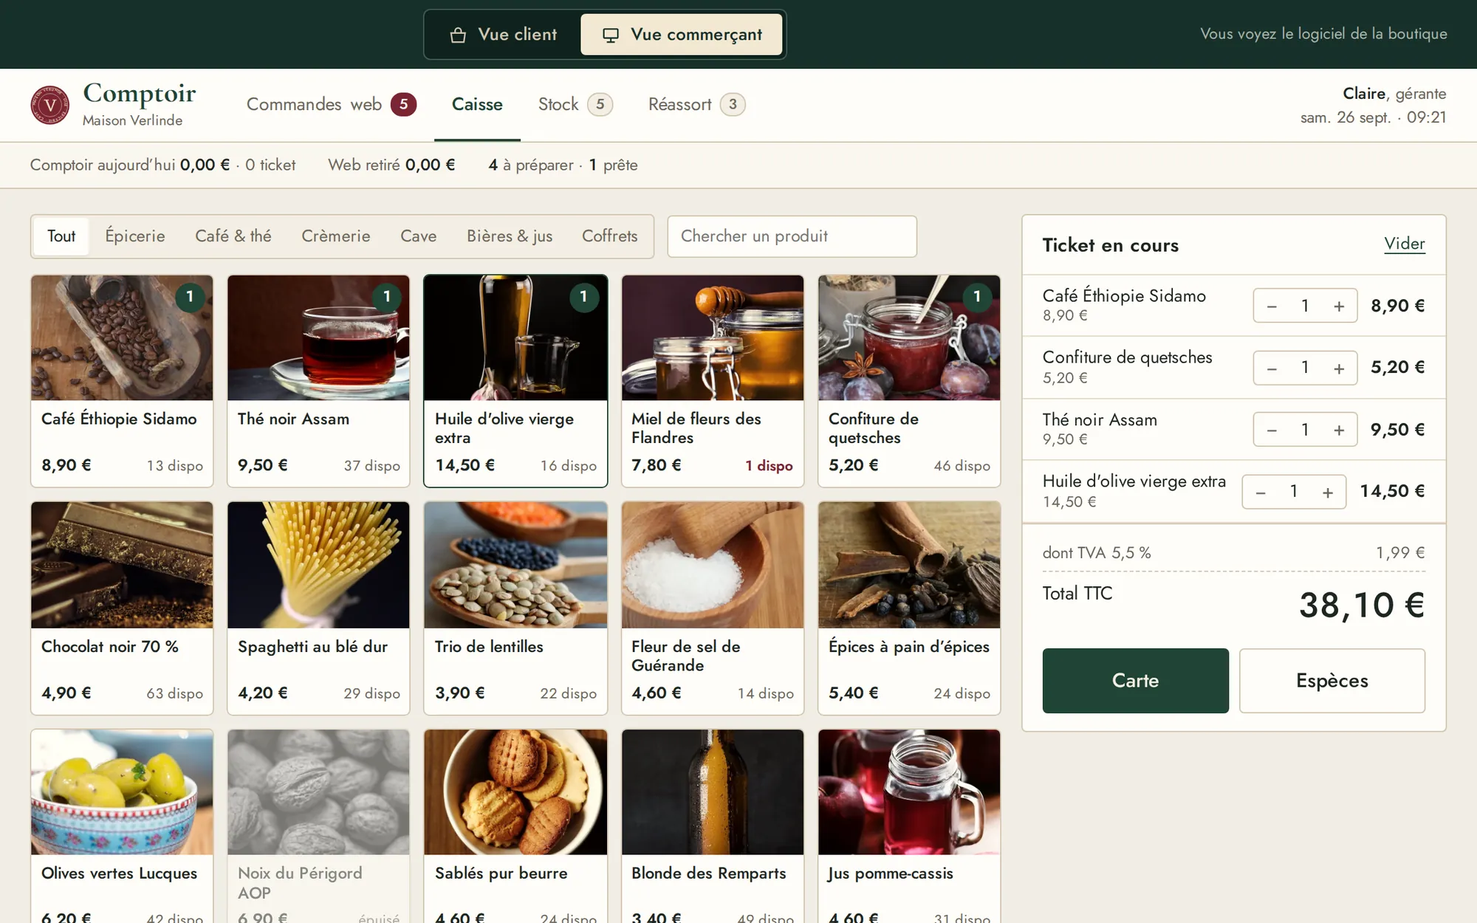Add Jus pomme-cassis to ticket
The width and height of the screenshot is (1477, 923).
909,826
